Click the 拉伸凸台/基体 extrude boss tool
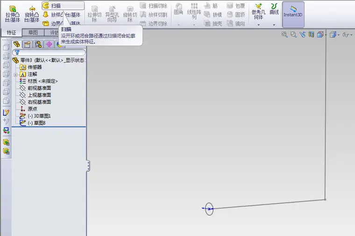This screenshot has width=355, height=236. 13,14
